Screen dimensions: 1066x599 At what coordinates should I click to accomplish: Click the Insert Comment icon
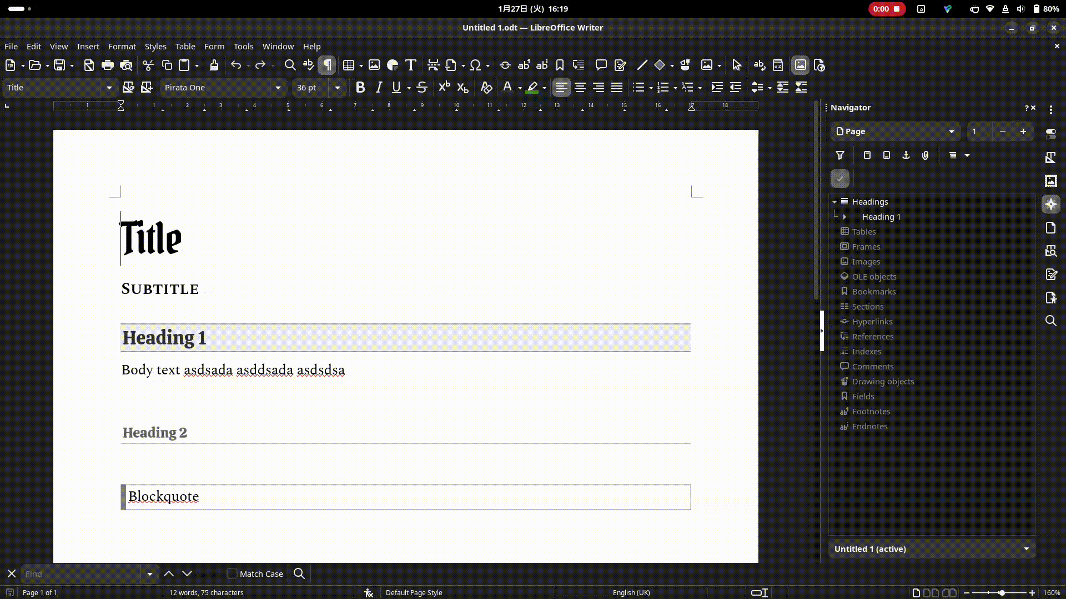click(601, 65)
